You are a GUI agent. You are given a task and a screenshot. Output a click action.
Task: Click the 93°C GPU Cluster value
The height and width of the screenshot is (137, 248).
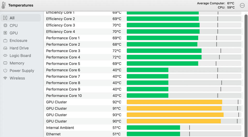coord(117,115)
